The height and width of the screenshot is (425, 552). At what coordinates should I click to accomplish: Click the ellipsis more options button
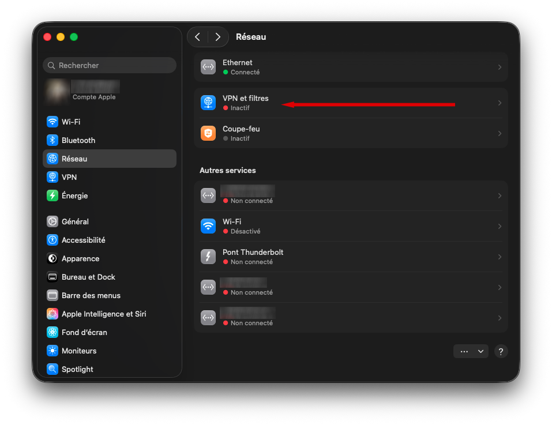[x=464, y=351]
